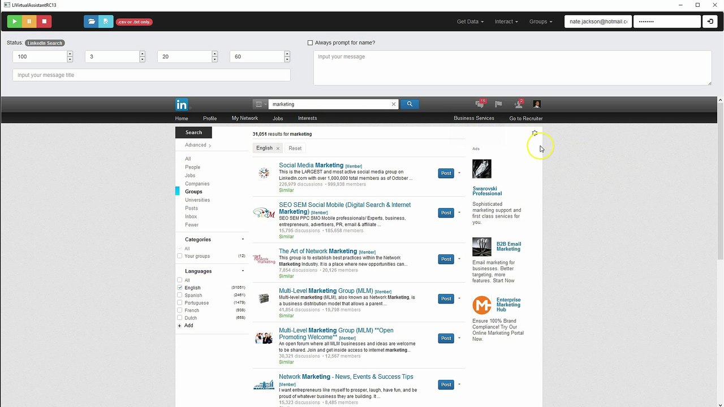Check the Spanish language filter
724x407 pixels.
point(180,295)
